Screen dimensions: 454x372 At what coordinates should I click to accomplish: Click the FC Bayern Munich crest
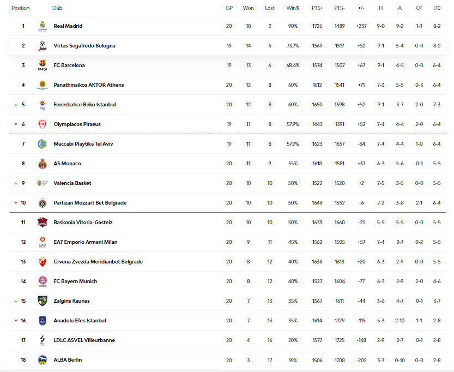43,281
